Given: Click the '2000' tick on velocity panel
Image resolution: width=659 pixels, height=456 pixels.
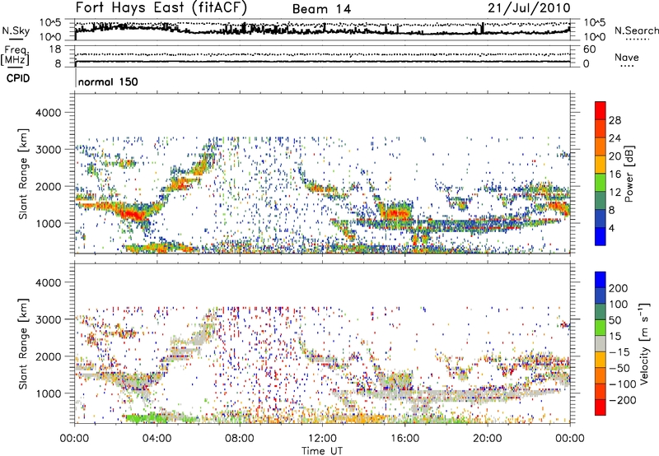Looking at the screenshot, I should [x=49, y=356].
